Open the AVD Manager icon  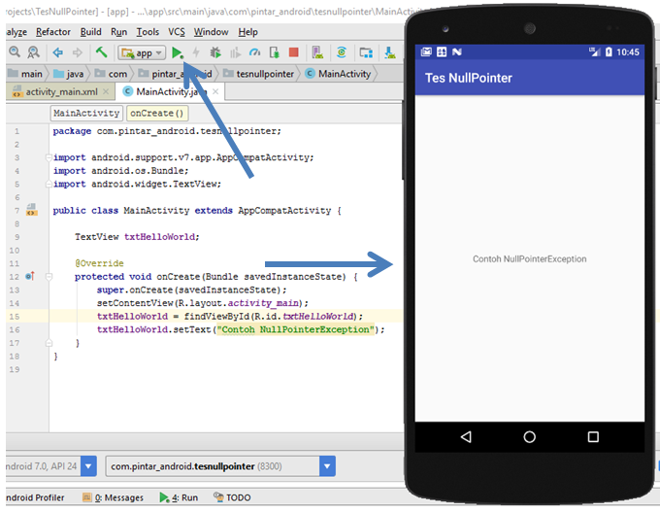[317, 52]
